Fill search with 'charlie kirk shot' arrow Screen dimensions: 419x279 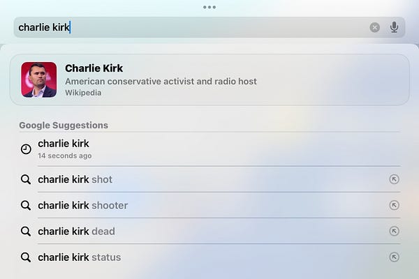click(394, 179)
